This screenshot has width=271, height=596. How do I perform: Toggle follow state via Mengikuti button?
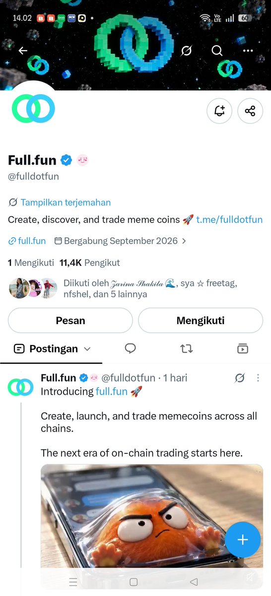tap(201, 321)
